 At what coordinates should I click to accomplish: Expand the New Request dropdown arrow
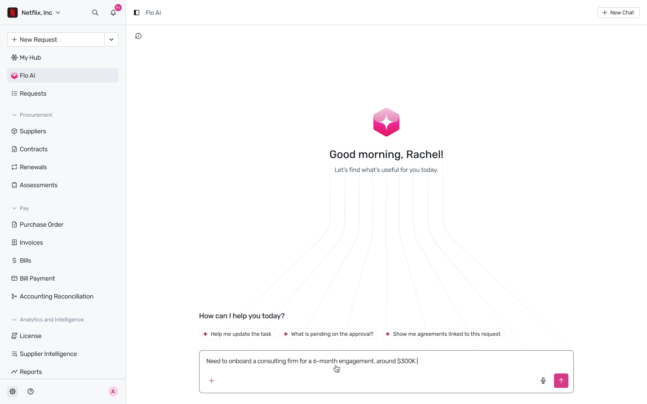(111, 40)
